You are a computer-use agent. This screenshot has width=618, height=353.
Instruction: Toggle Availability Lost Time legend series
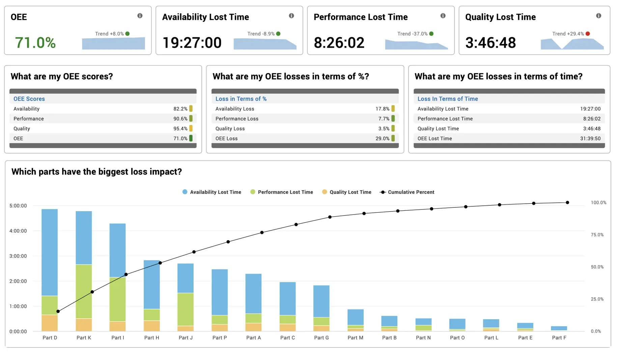coord(212,192)
